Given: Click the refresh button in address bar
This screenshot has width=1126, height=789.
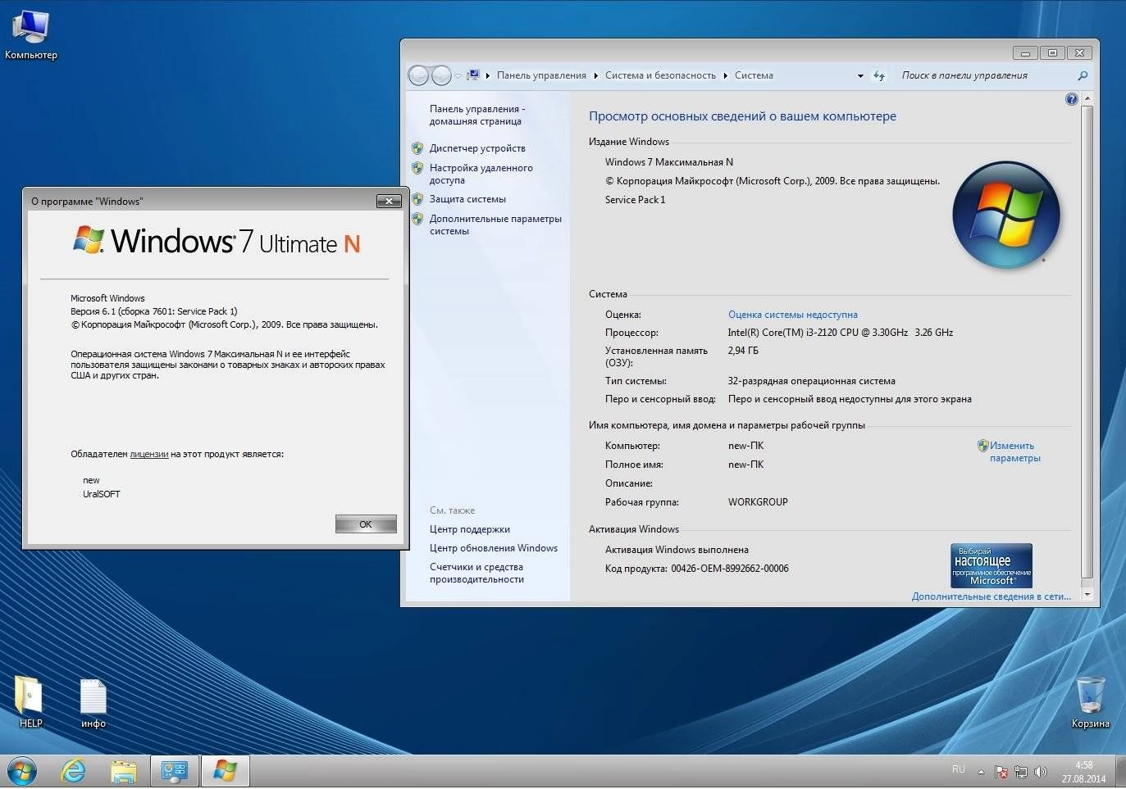Looking at the screenshot, I should click(879, 75).
